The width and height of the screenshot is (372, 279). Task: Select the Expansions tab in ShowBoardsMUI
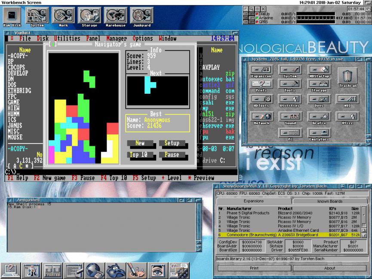click(254, 201)
